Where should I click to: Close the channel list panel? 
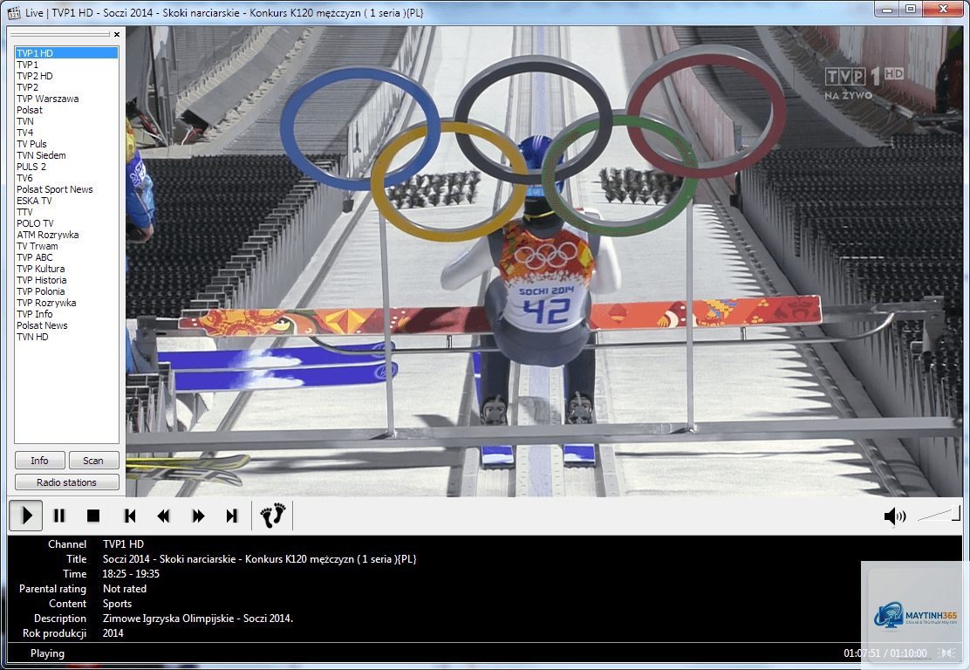point(116,35)
